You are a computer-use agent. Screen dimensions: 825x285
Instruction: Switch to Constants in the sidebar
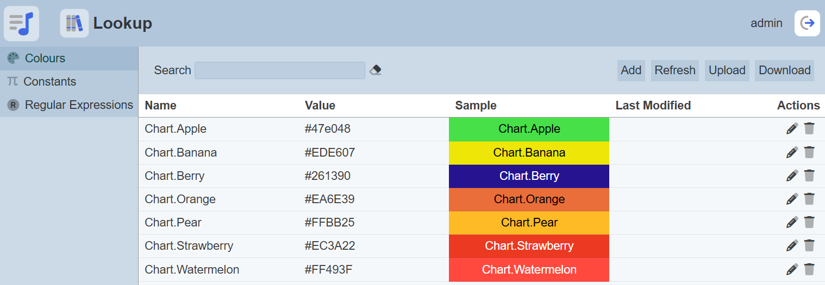coord(49,82)
